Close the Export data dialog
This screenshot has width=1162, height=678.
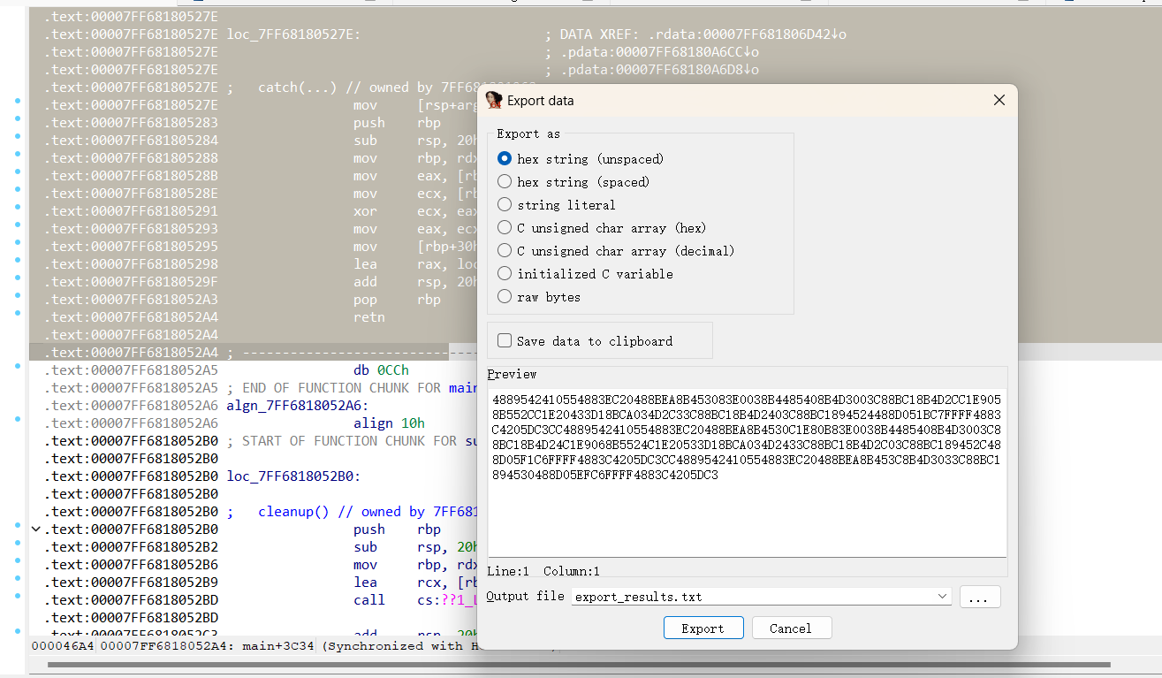point(999,101)
